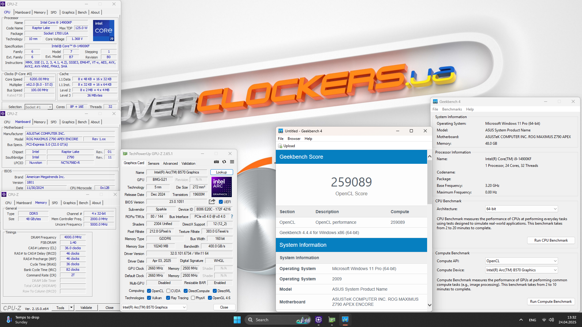Open the Validation tab in GPU-Z
Viewport: 582px width, 327px height.
(188, 163)
